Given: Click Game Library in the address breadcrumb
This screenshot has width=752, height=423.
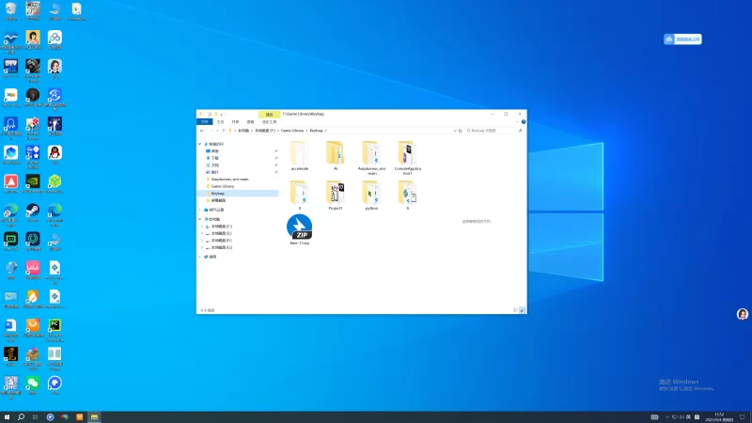Looking at the screenshot, I should click(x=292, y=131).
